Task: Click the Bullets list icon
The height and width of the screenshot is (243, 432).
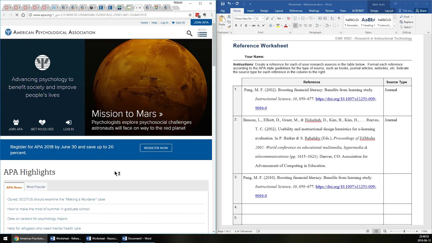Action: tap(295, 19)
